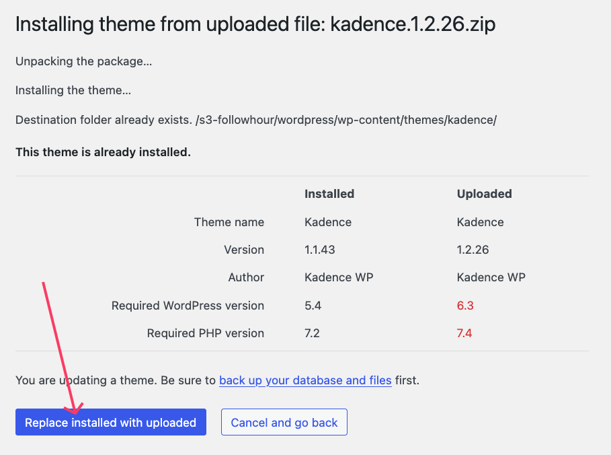Click the Kadence theme name under Uploaded

coord(480,222)
